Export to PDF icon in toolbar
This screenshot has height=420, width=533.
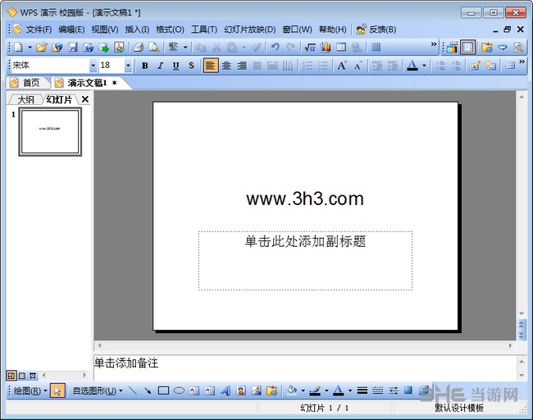coord(119,48)
